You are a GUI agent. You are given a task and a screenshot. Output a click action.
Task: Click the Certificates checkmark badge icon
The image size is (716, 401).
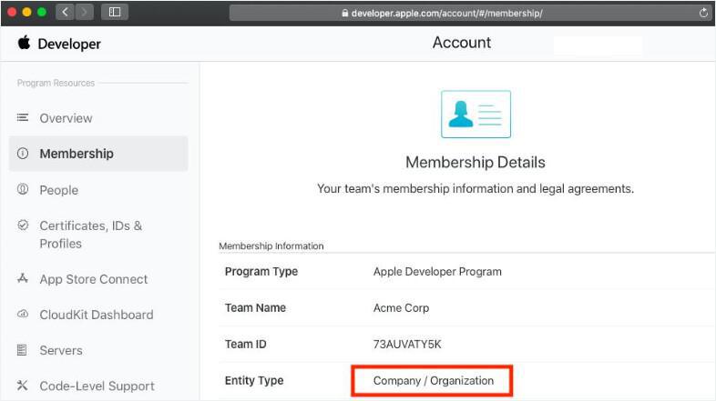point(23,226)
